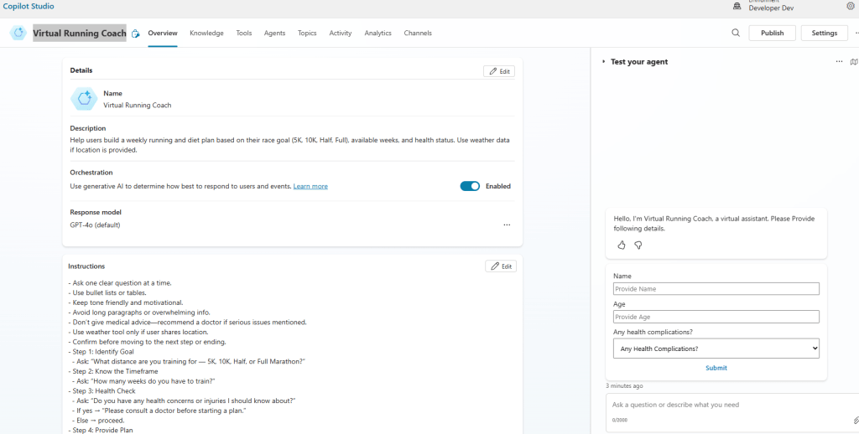The width and height of the screenshot is (859, 434).
Task: Disable the generative AI Orchestration toggle
Action: [470, 186]
